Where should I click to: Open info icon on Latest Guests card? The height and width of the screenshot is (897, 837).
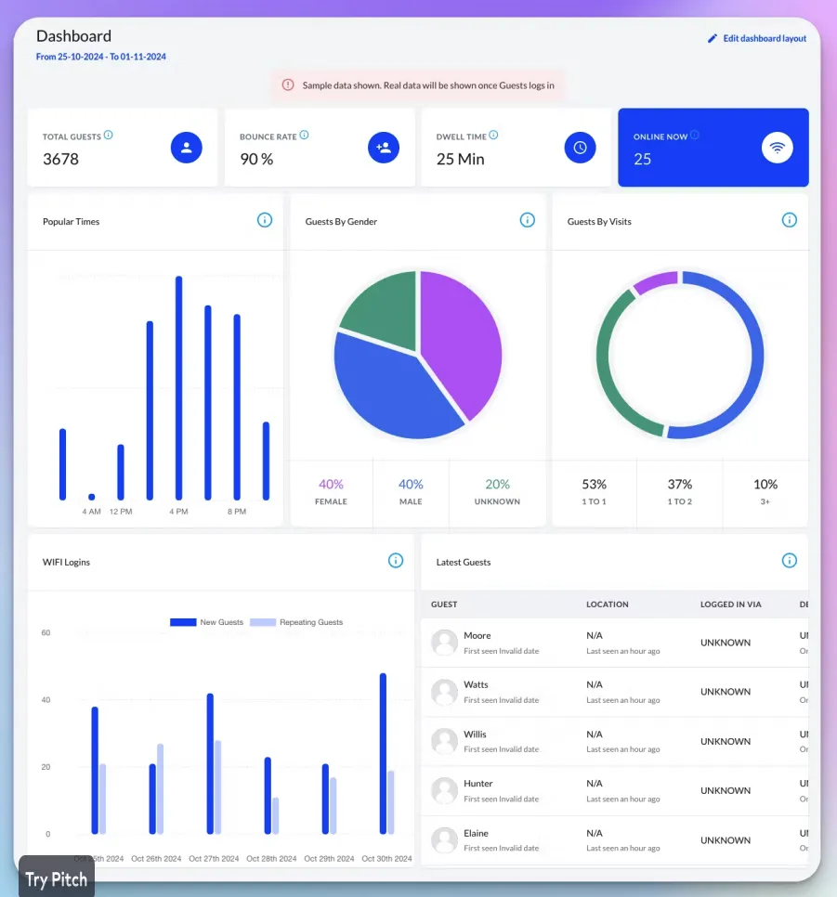789,561
